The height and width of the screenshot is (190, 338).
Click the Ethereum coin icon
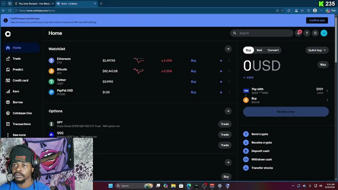(x=51, y=61)
